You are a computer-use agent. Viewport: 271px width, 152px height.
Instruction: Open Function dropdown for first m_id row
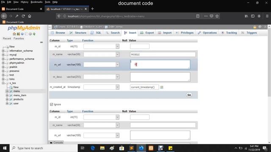[101, 46]
